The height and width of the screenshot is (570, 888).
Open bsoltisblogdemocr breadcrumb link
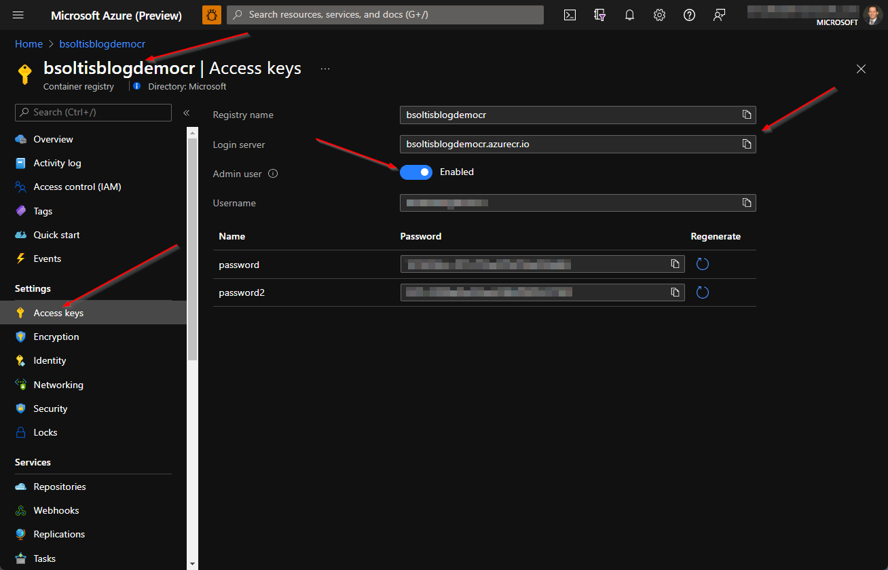coord(102,43)
